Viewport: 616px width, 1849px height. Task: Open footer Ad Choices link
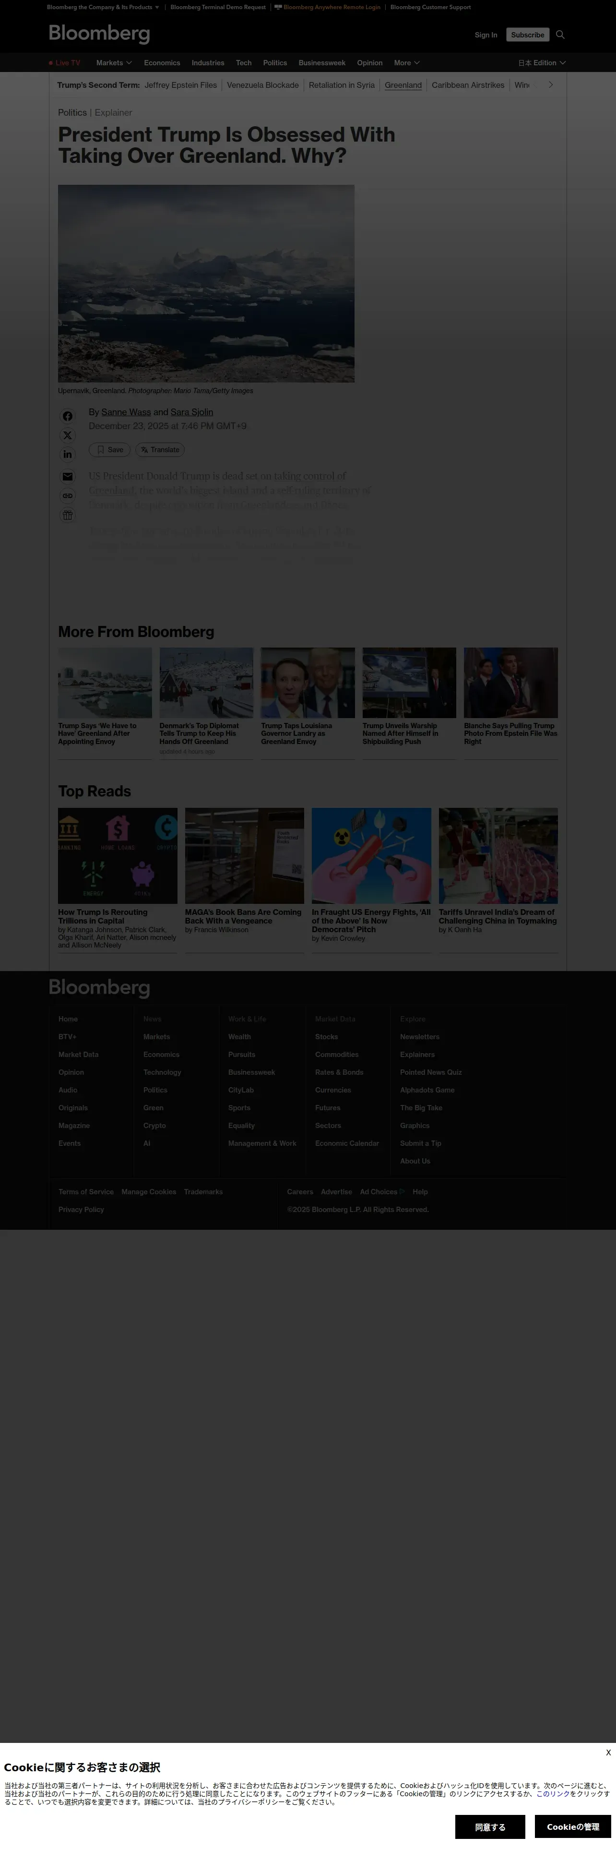(382, 1191)
